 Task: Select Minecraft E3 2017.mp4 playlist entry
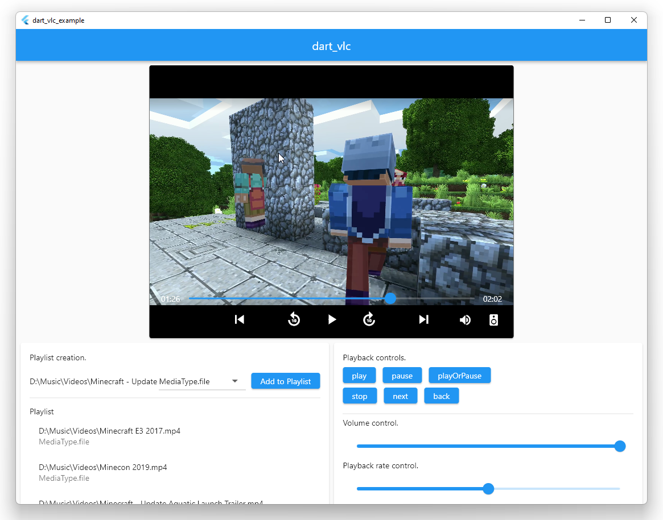[x=175, y=436]
